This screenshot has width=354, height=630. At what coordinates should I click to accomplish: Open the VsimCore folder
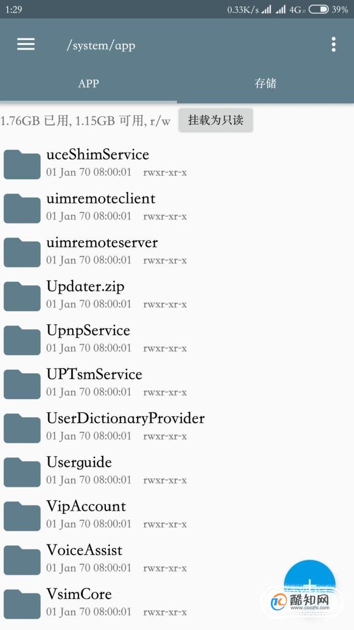(177, 603)
